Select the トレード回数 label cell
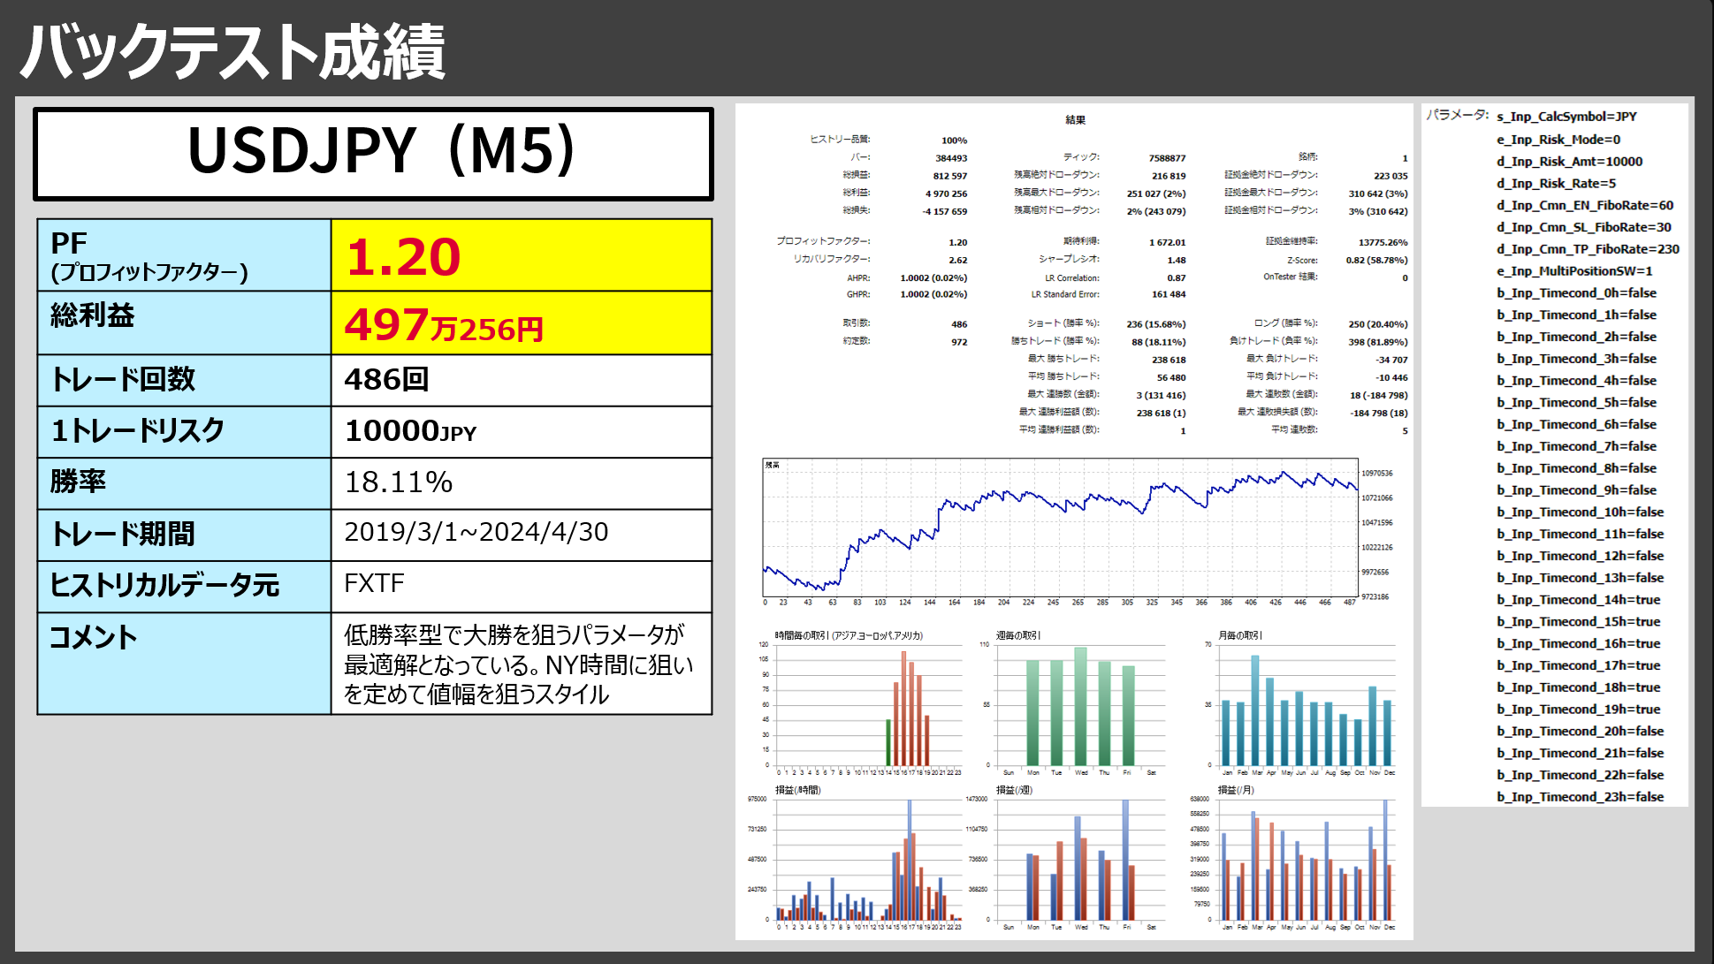 pyautogui.click(x=184, y=380)
